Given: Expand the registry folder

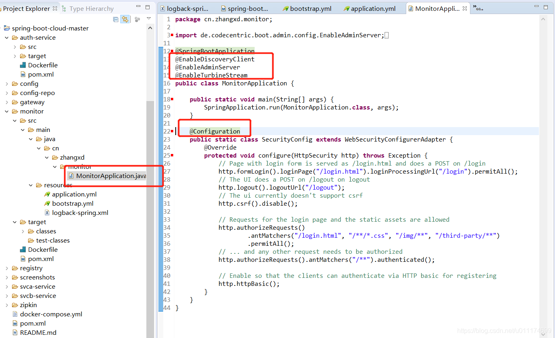Looking at the screenshot, I should tap(7, 268).
